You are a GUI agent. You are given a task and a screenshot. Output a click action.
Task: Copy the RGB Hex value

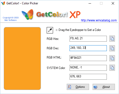pos(112,39)
